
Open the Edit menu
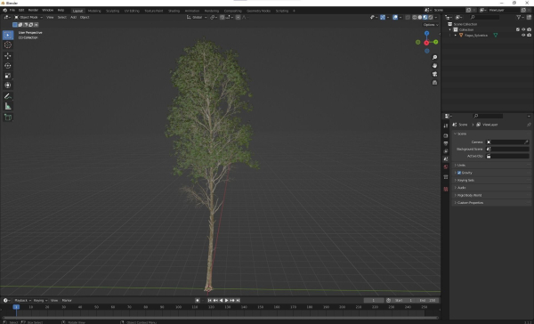pos(21,10)
